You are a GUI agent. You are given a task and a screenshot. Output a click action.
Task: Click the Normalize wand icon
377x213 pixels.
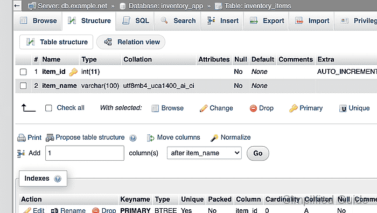click(x=214, y=138)
